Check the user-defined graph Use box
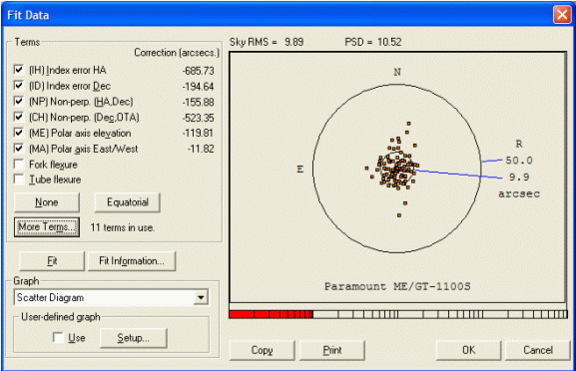576x371 pixels. click(58, 337)
